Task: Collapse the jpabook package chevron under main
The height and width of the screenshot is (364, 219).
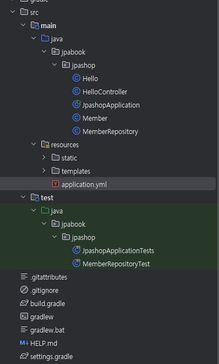Action: [x=44, y=51]
